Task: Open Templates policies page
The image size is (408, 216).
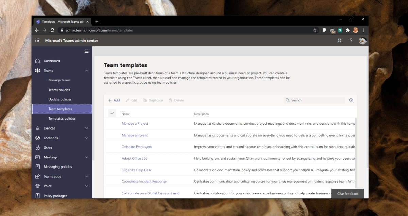Action: click(x=62, y=119)
